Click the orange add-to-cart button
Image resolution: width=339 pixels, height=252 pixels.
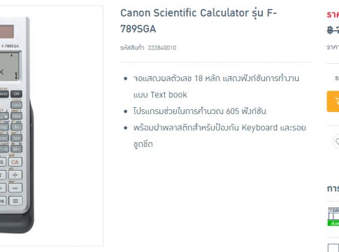[x=333, y=101]
